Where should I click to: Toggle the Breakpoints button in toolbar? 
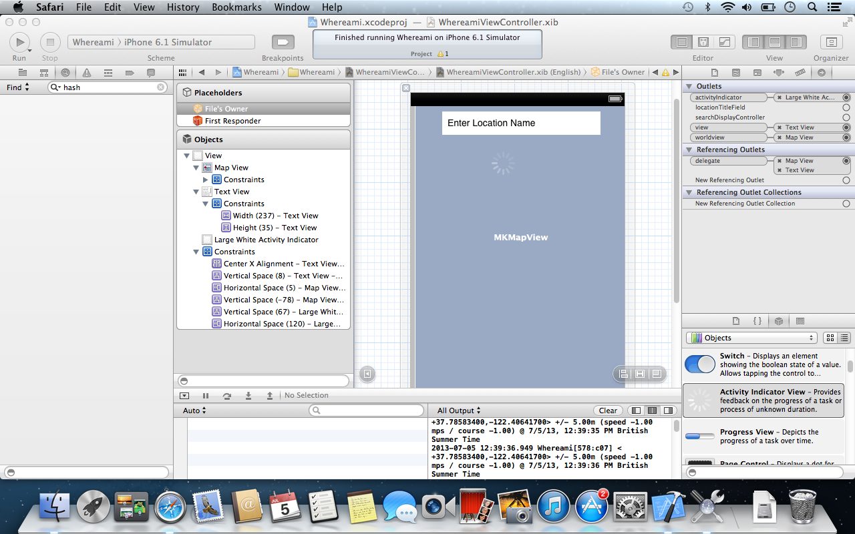[283, 42]
